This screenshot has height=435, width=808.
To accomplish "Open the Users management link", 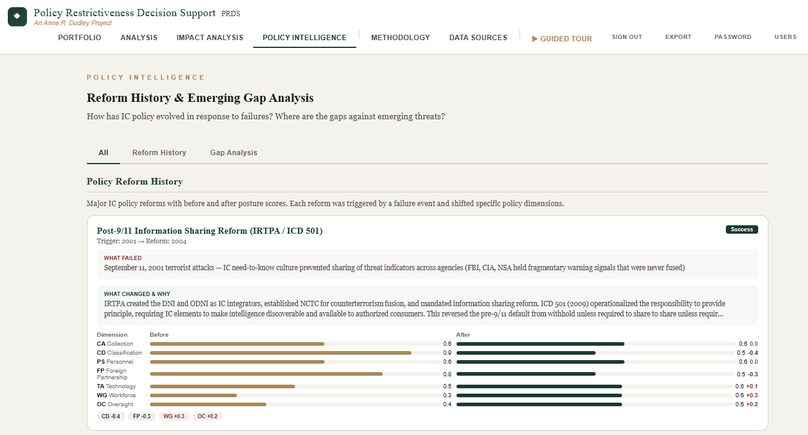I will (x=785, y=37).
